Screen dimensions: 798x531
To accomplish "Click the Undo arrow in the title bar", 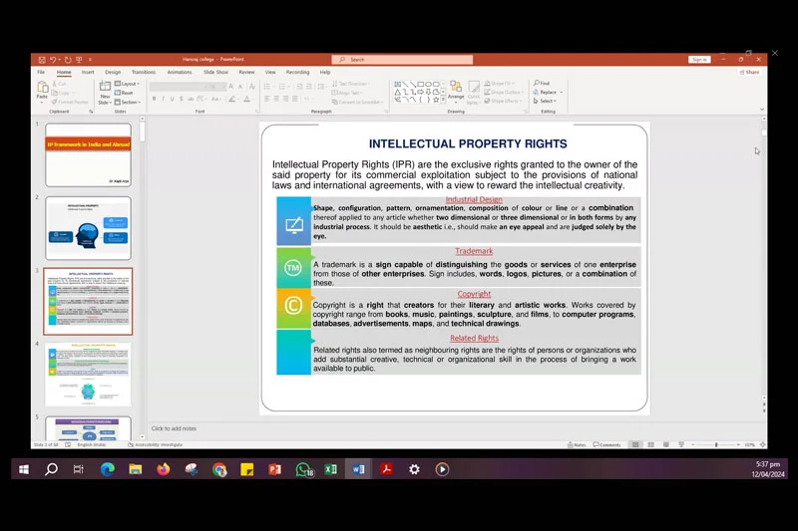I will click(53, 60).
